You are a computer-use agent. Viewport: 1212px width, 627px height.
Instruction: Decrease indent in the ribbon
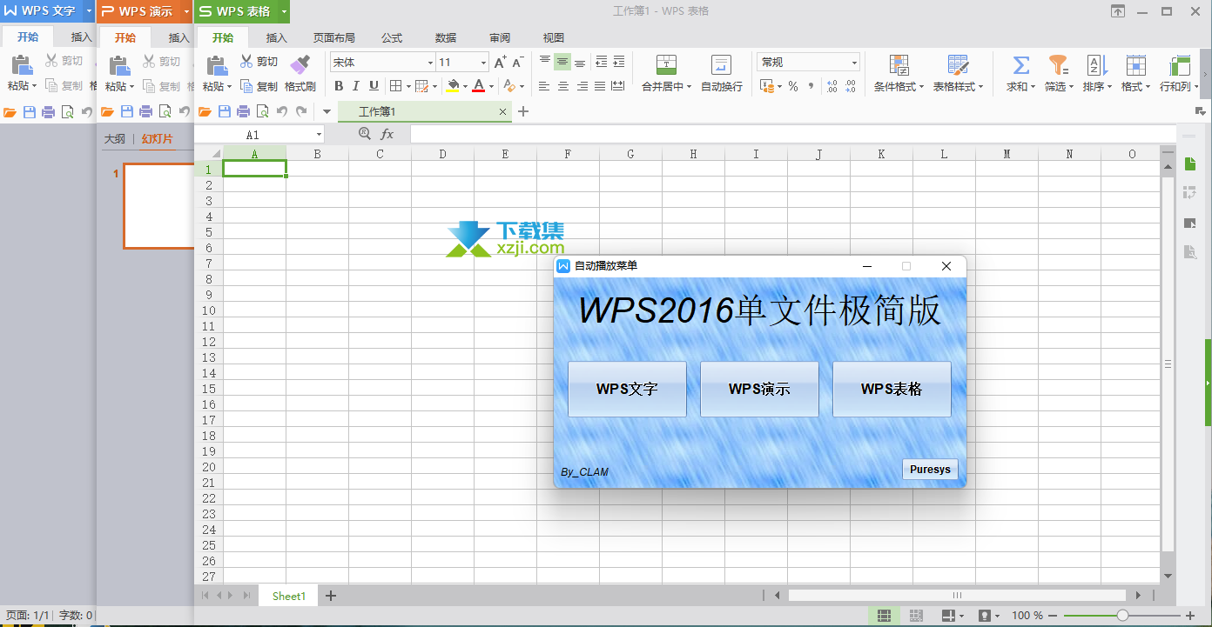(x=601, y=61)
